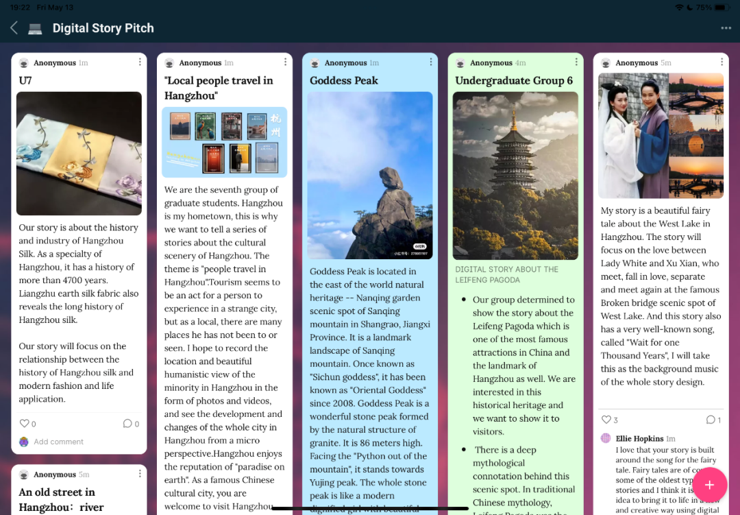The height and width of the screenshot is (515, 740).
Task: Tap the Digital Story Pitch title
Action: 103,28
